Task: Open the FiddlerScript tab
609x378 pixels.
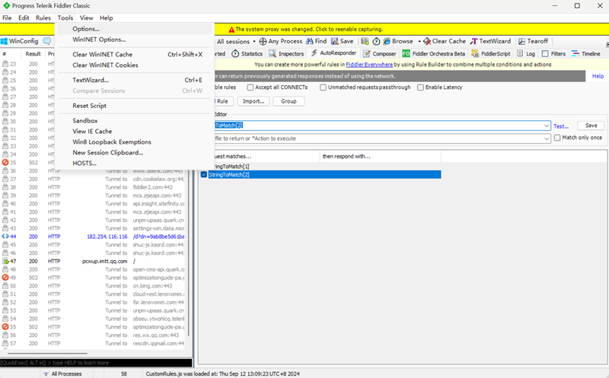Action: click(x=491, y=53)
